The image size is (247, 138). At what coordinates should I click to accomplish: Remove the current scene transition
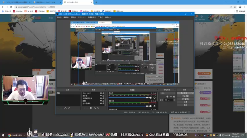click(171, 97)
